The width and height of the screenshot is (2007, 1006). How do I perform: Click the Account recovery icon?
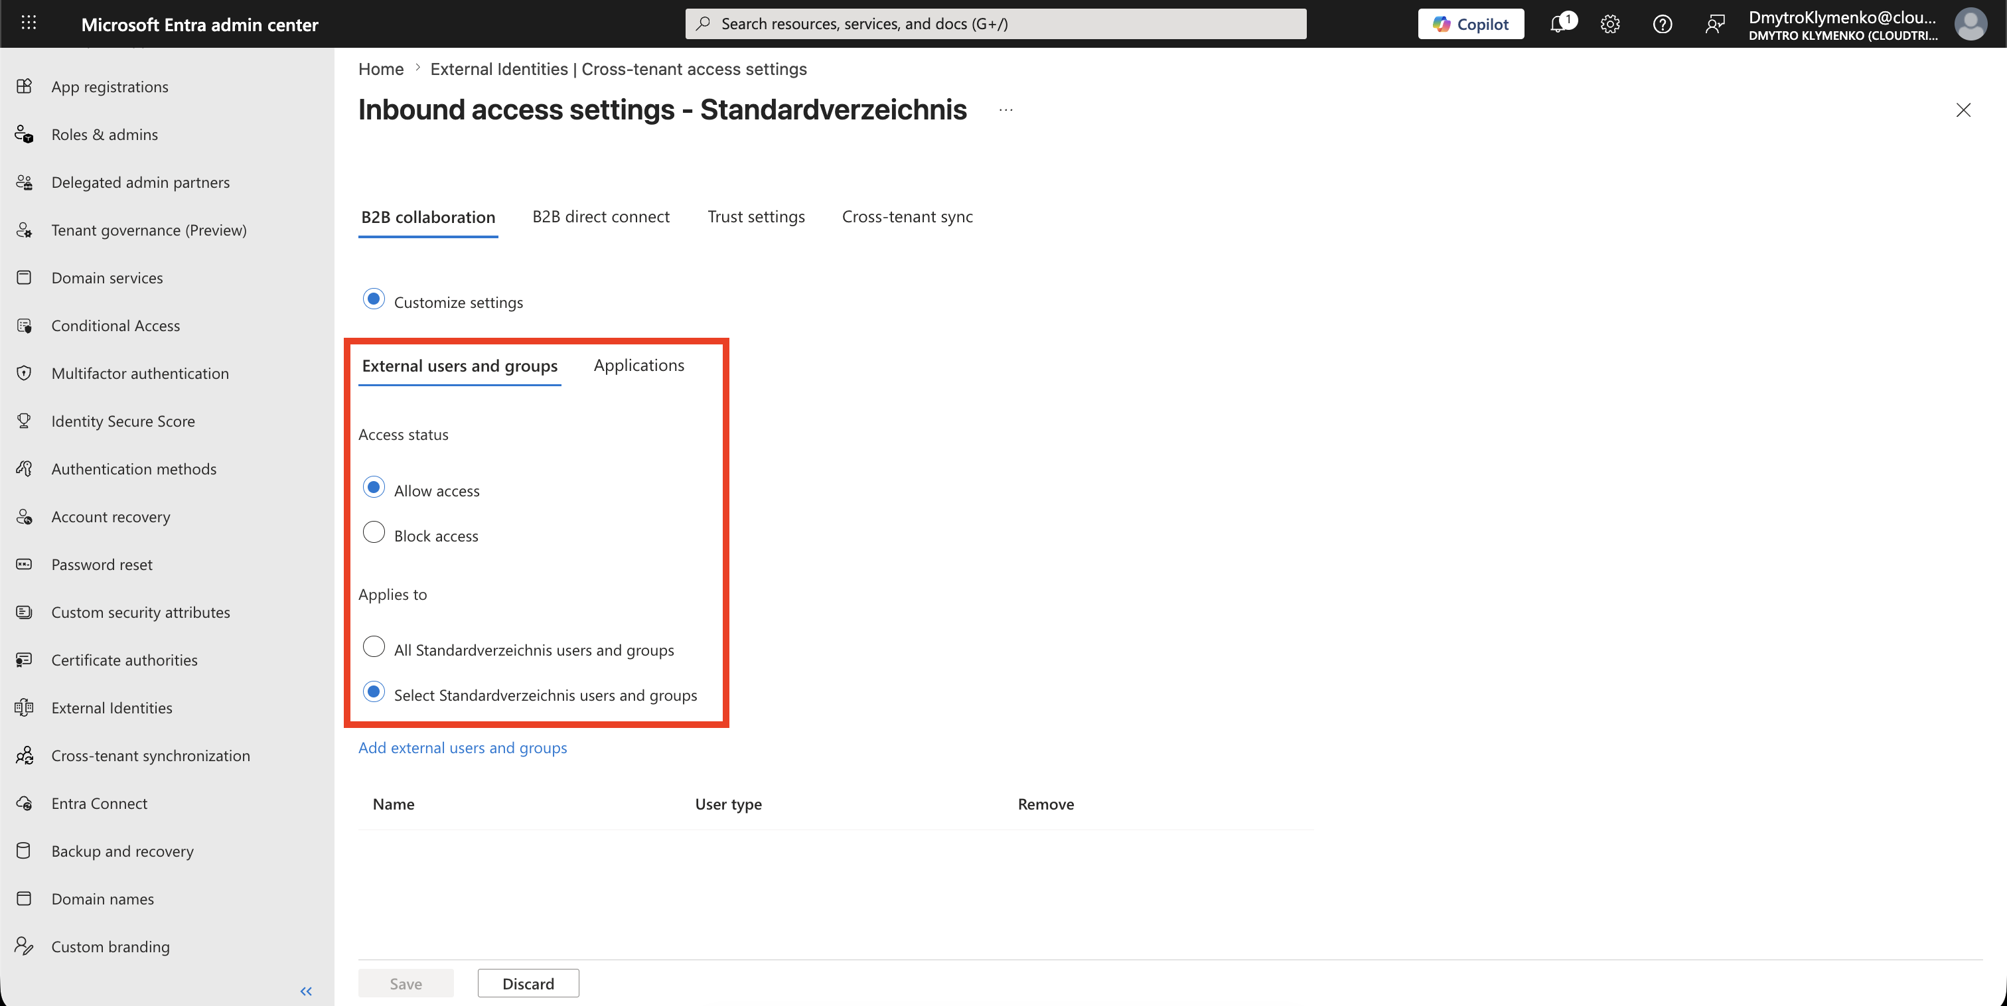coord(24,517)
